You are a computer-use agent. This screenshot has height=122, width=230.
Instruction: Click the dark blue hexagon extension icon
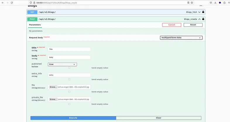tap(220, 3)
